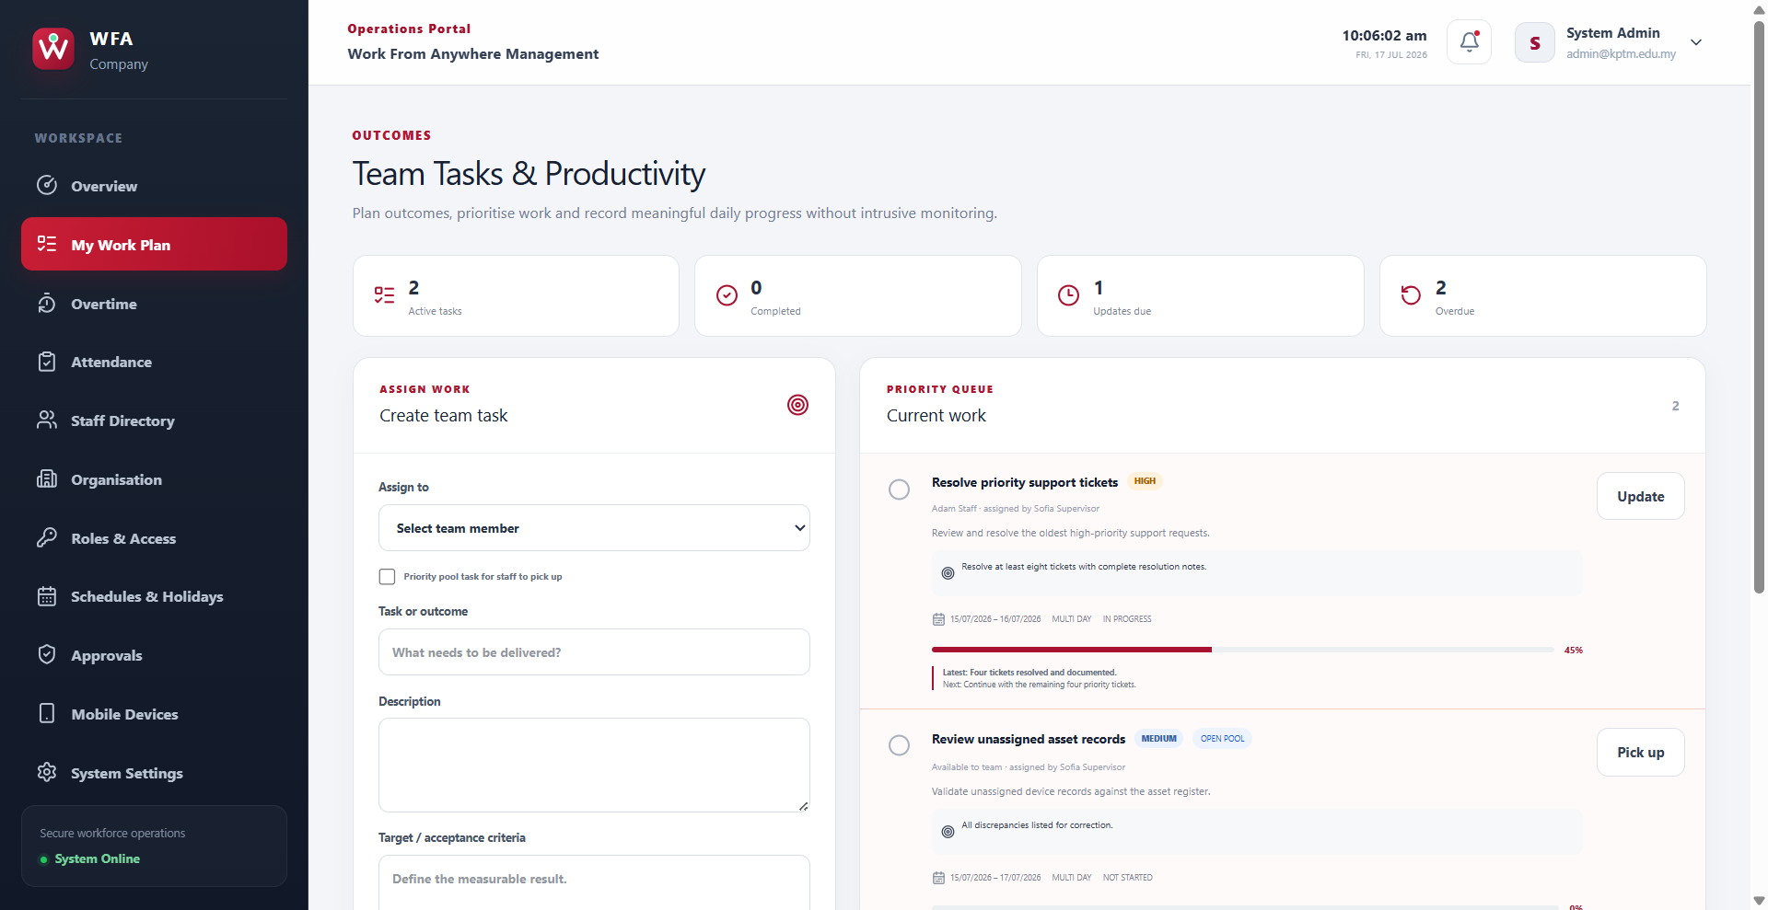Click the NOT STARTED status text
The width and height of the screenshot is (1768, 910).
1128,878
